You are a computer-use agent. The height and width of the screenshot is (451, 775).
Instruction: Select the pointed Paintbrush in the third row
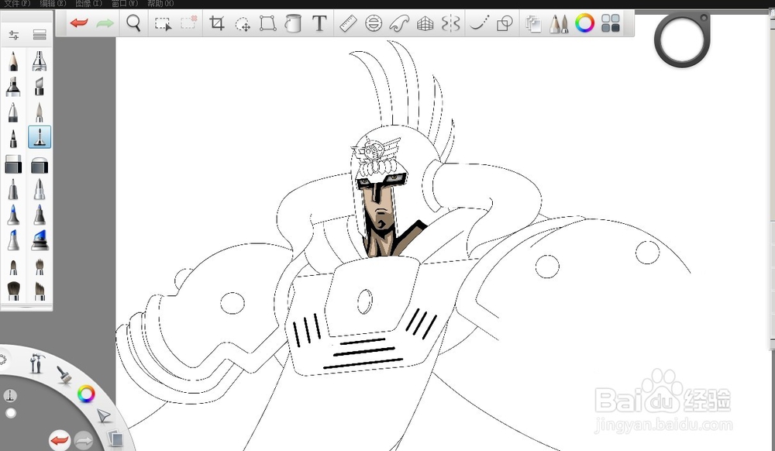click(x=40, y=112)
